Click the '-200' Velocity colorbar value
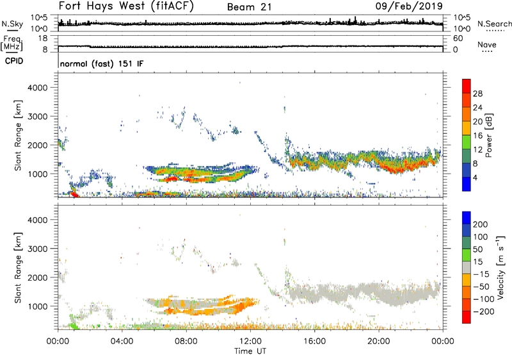 click(x=484, y=311)
